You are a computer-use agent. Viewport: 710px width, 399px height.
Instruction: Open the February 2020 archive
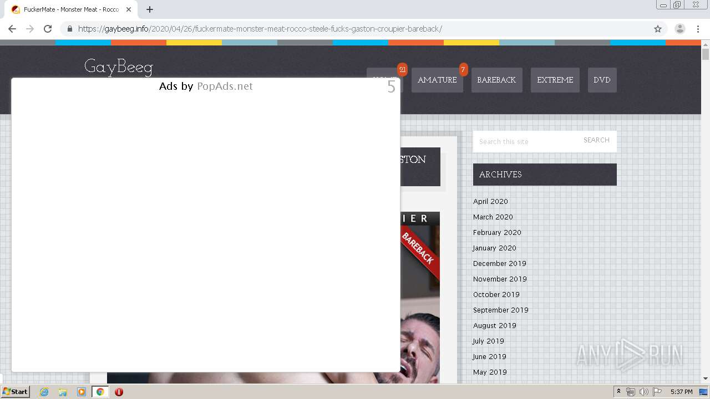pos(497,232)
